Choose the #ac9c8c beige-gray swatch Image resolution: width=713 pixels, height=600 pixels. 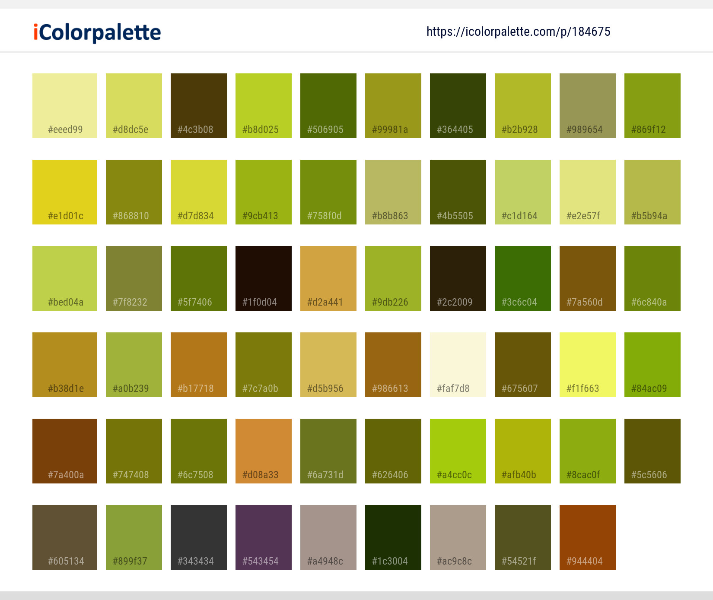[458, 537]
